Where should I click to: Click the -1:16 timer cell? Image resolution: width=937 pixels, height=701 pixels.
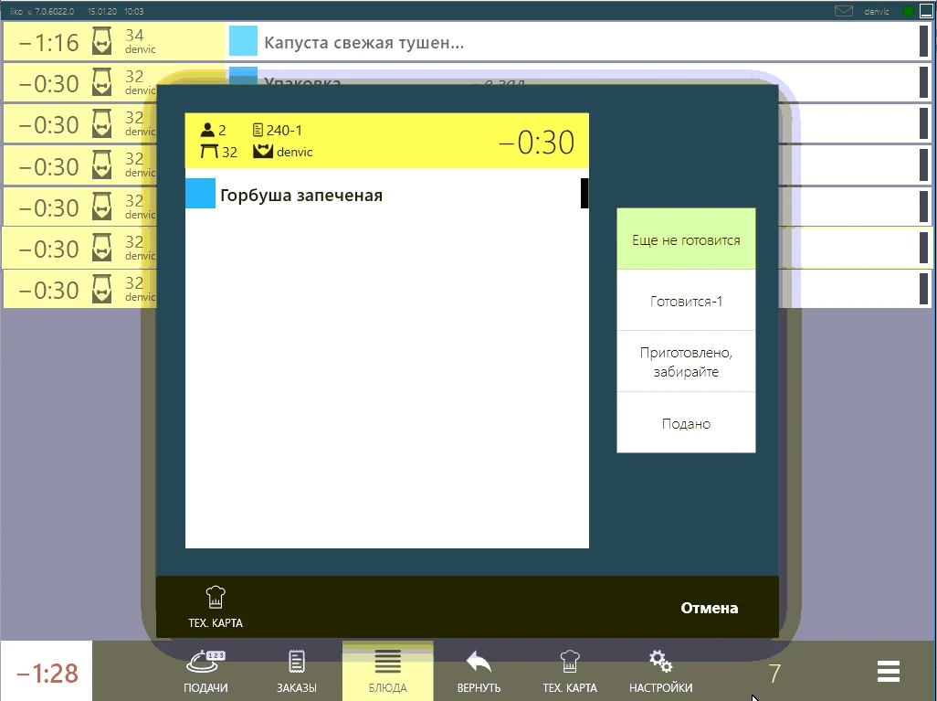click(49, 42)
